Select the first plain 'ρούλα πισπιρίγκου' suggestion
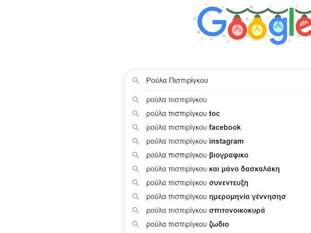The width and height of the screenshot is (311, 233). (x=176, y=100)
